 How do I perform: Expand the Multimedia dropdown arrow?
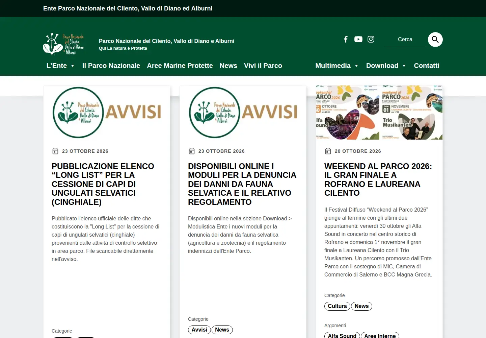tap(356, 66)
